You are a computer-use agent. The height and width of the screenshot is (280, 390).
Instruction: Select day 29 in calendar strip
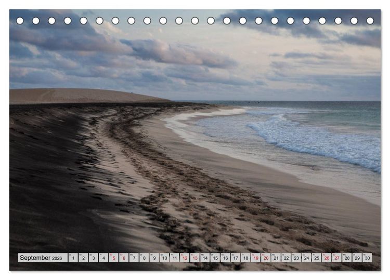click(357, 257)
